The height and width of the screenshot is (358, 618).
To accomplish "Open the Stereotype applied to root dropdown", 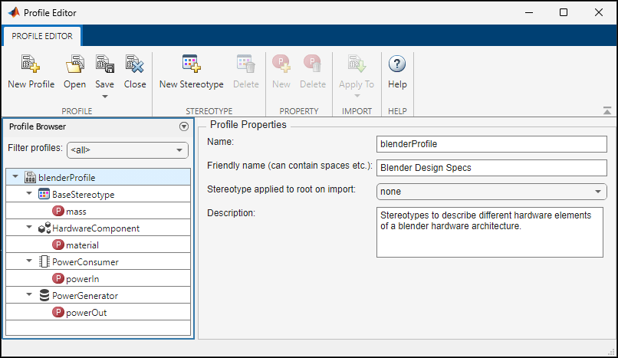I will (x=491, y=192).
